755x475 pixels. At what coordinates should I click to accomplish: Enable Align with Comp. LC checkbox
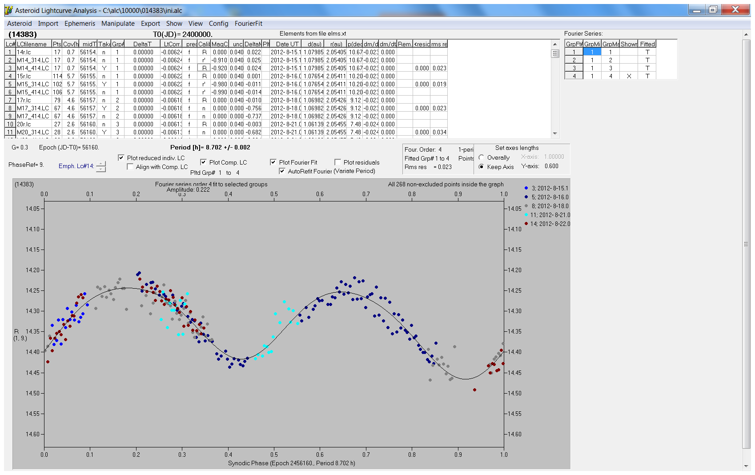click(x=130, y=167)
